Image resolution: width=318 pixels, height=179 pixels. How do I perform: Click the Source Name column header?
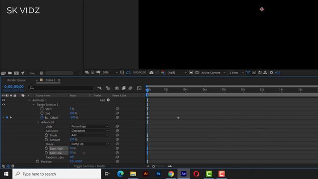[43, 95]
